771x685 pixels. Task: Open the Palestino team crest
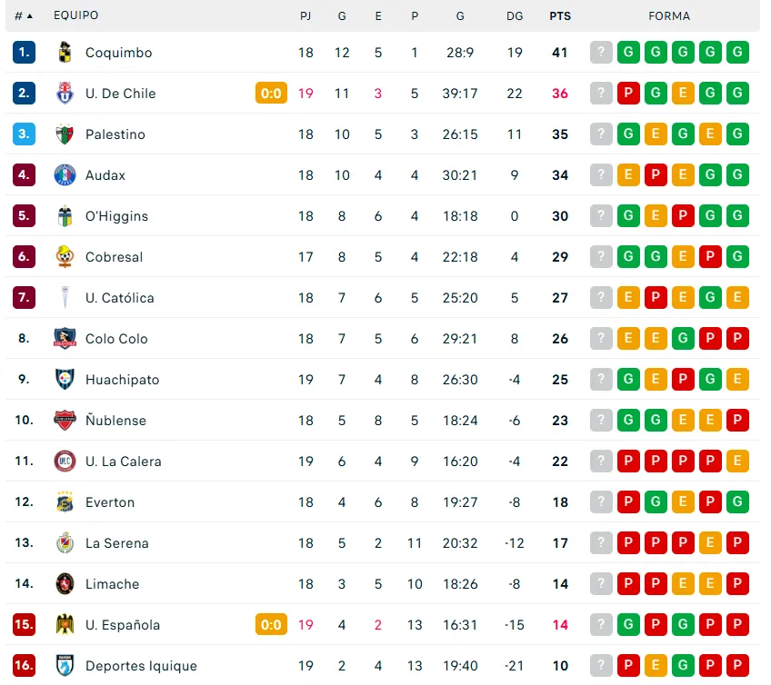[65, 134]
